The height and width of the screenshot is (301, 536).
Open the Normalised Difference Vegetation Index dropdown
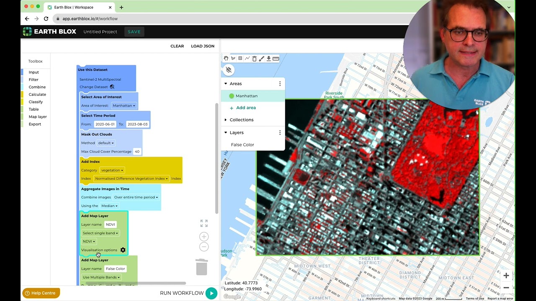pyautogui.click(x=131, y=179)
